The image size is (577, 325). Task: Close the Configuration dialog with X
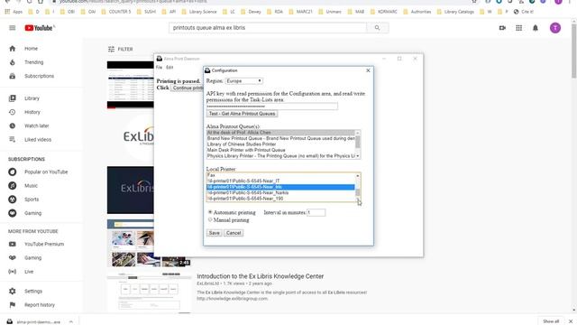[x=368, y=70]
